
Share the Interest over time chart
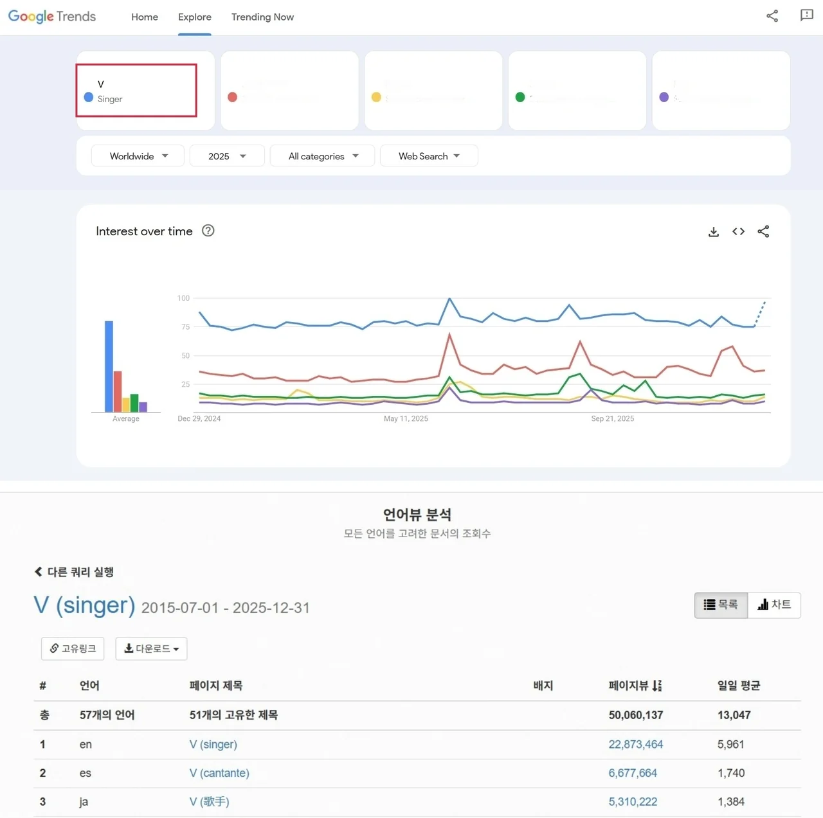coord(763,231)
